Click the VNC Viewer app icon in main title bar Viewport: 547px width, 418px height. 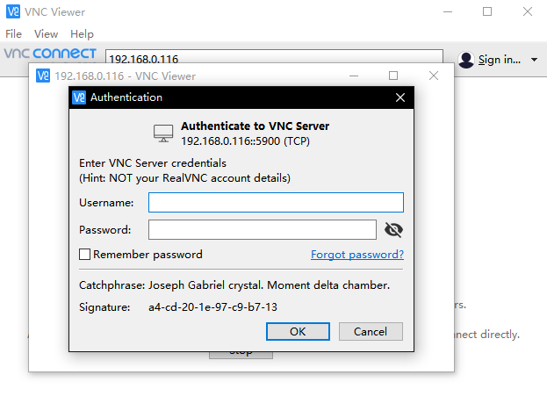13,11
